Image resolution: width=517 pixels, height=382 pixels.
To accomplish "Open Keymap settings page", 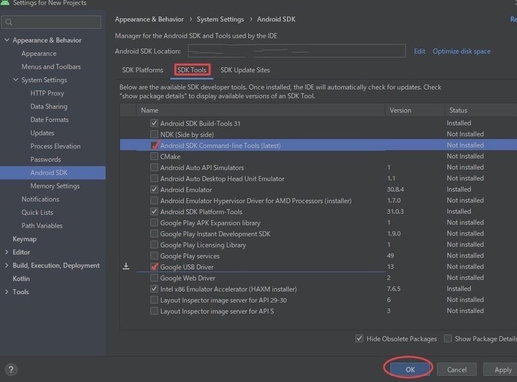I will tap(25, 239).
